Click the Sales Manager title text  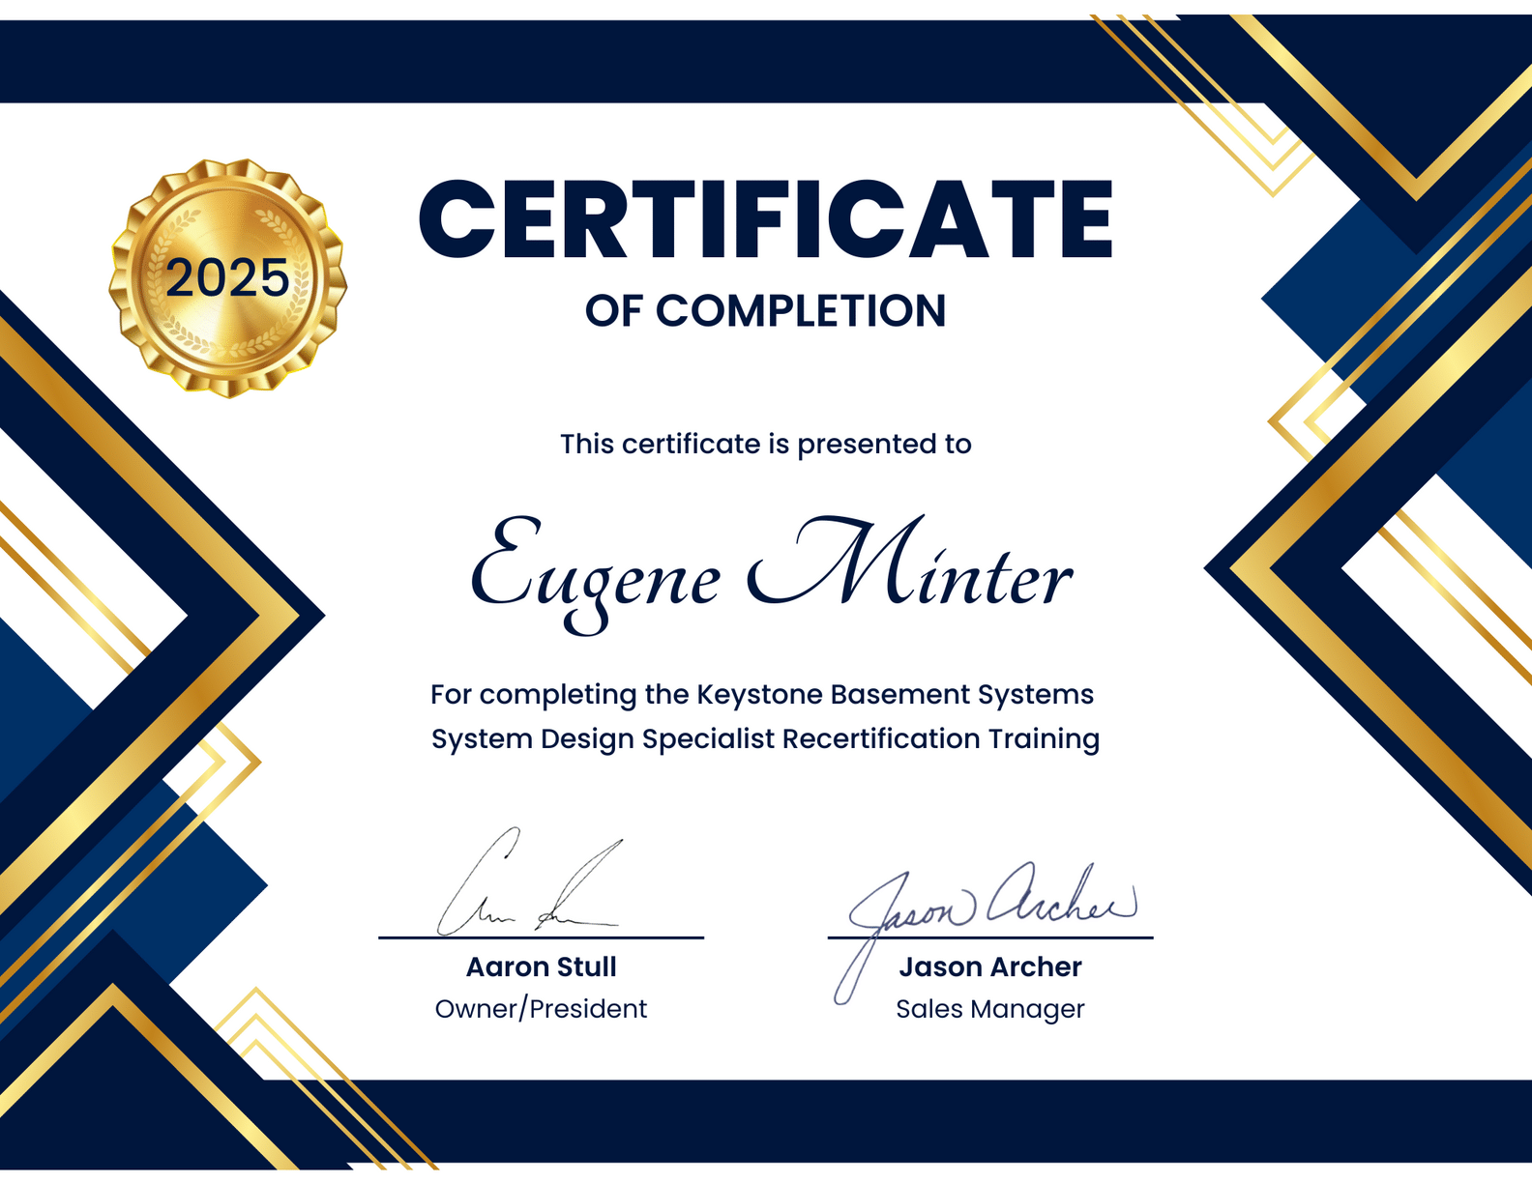click(989, 1009)
